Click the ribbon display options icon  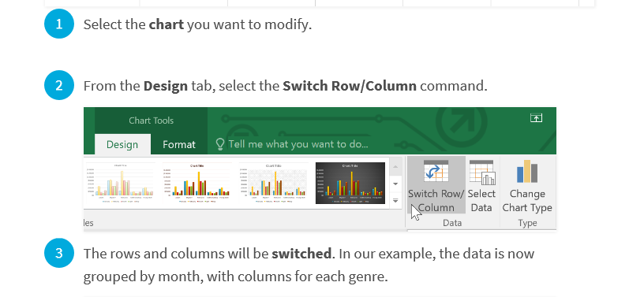[537, 117]
